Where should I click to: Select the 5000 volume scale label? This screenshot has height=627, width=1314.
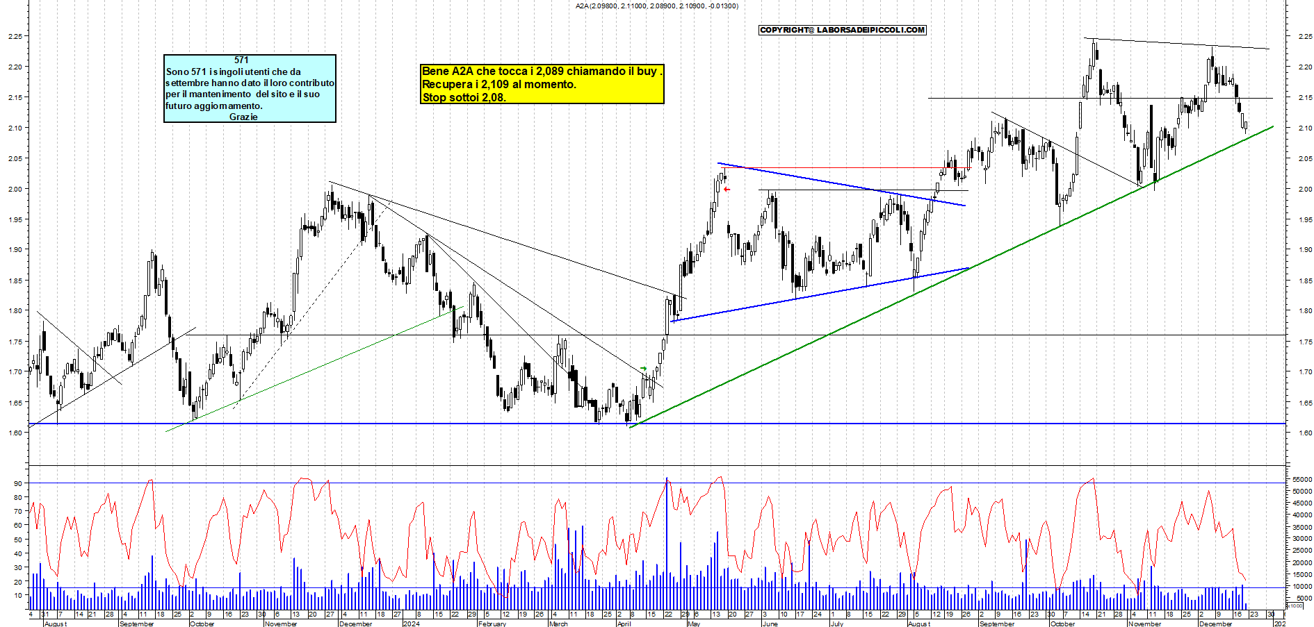click(1304, 598)
